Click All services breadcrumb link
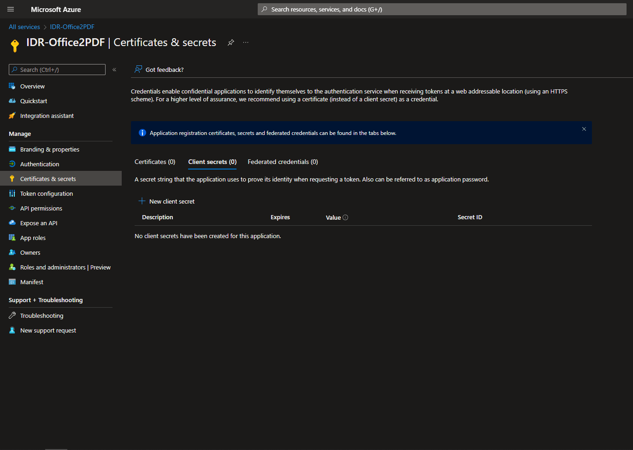633x450 pixels. (x=24, y=27)
